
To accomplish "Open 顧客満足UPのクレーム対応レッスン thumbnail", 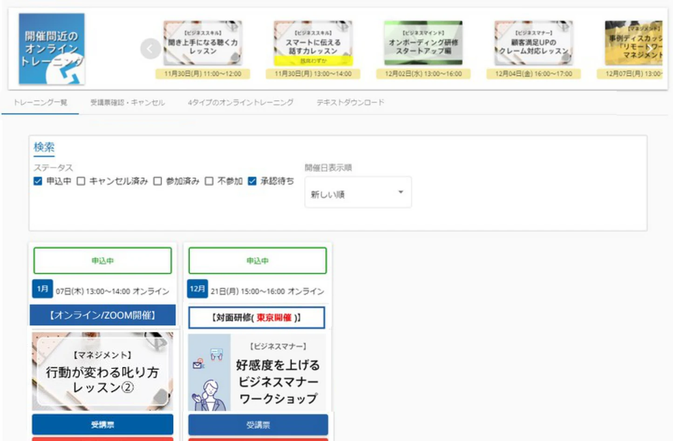I will (x=534, y=43).
